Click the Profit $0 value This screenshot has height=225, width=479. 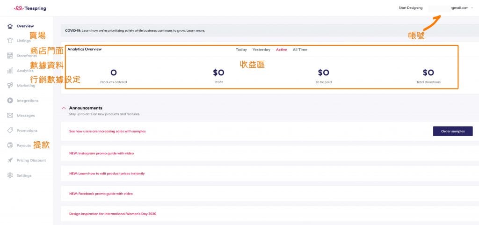[x=219, y=73]
